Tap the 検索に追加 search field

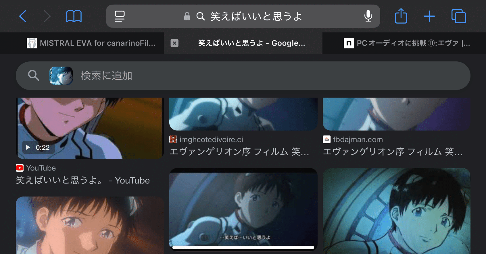point(243,76)
